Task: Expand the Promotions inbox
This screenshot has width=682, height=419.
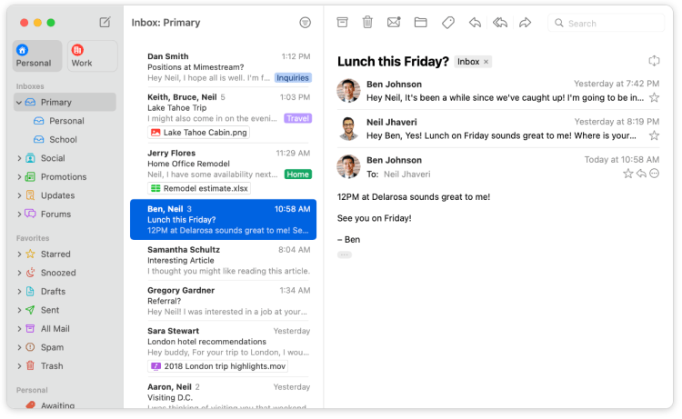Action: click(19, 177)
